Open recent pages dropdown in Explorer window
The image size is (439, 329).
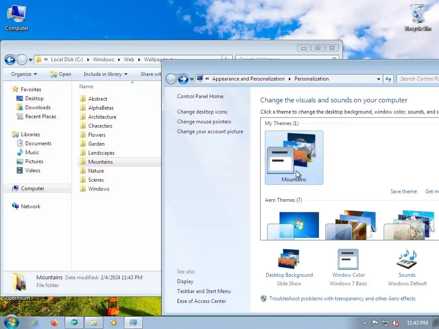[x=30, y=60]
